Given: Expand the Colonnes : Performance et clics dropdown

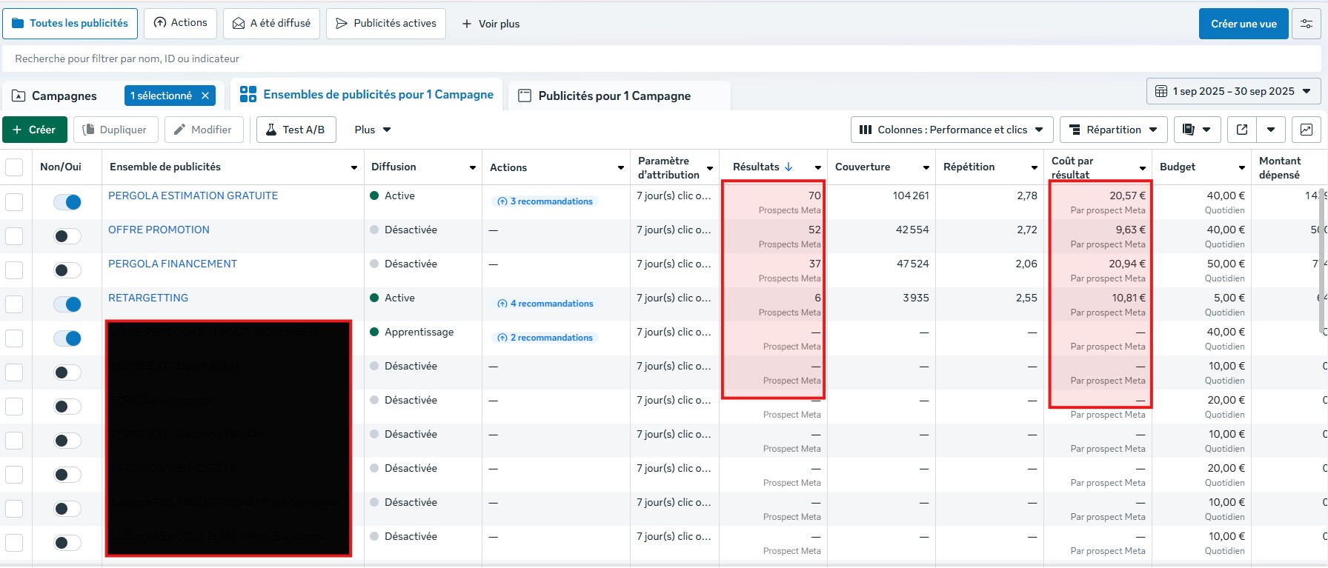Looking at the screenshot, I should pos(951,130).
